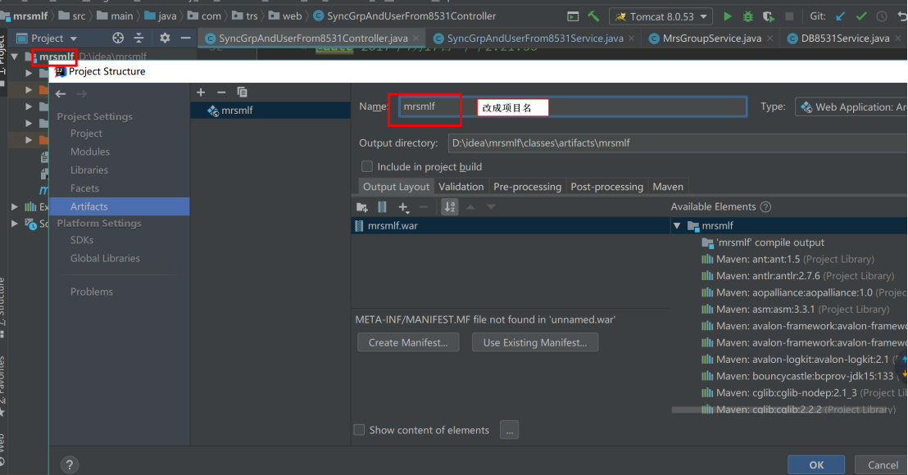The image size is (908, 475).
Task: Open Maven tab
Action: pyautogui.click(x=668, y=186)
